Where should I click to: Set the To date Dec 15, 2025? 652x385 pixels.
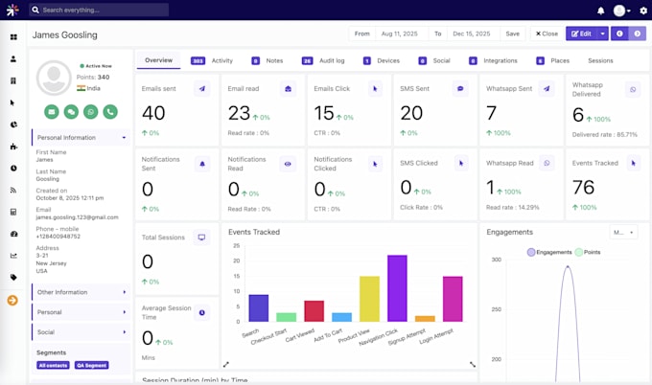click(472, 34)
